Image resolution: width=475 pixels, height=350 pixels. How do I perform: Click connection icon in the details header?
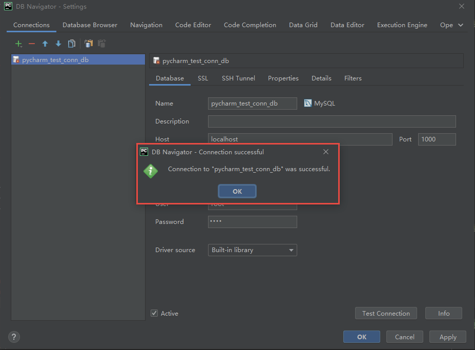click(x=156, y=60)
